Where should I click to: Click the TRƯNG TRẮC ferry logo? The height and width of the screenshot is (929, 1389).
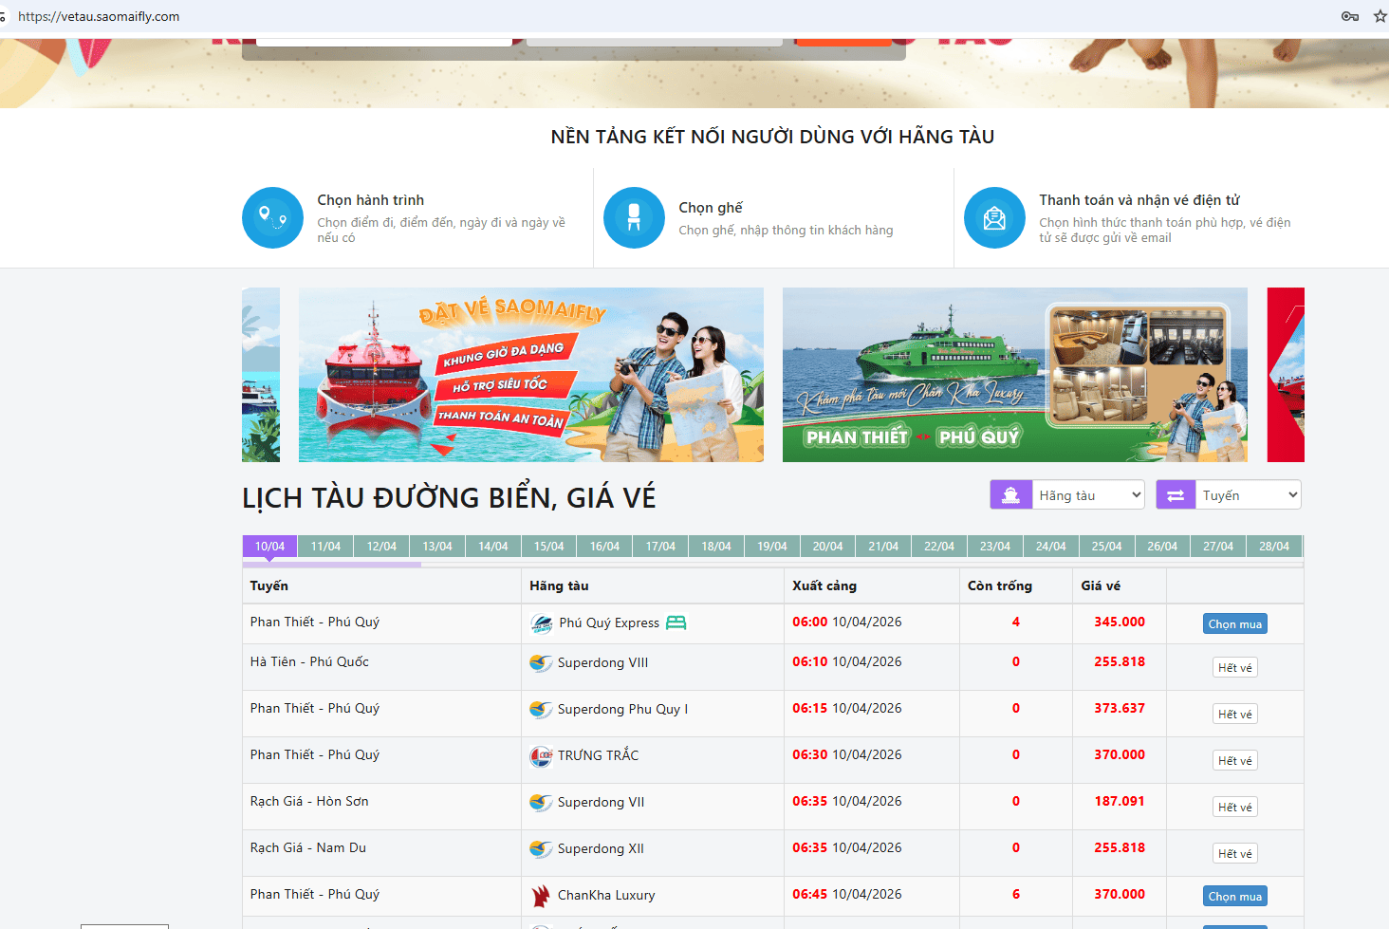541,756
